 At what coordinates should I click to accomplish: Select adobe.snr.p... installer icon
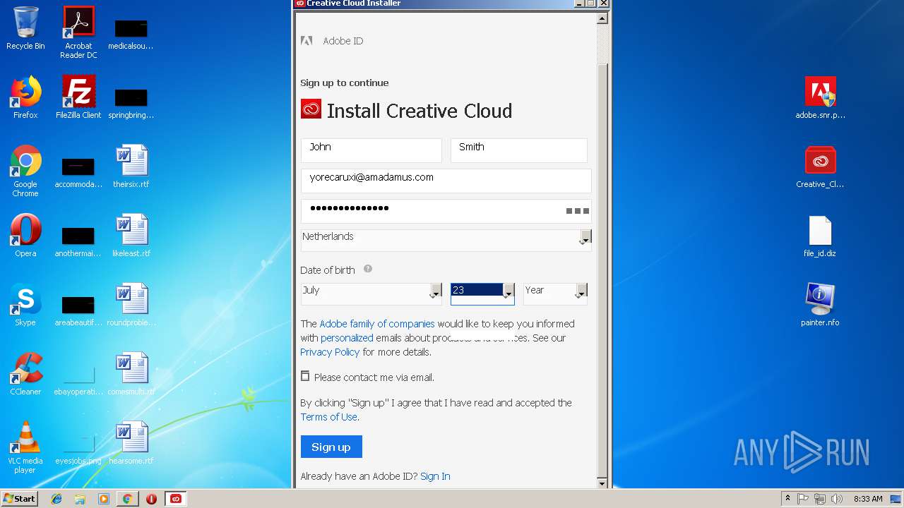pyautogui.click(x=820, y=97)
